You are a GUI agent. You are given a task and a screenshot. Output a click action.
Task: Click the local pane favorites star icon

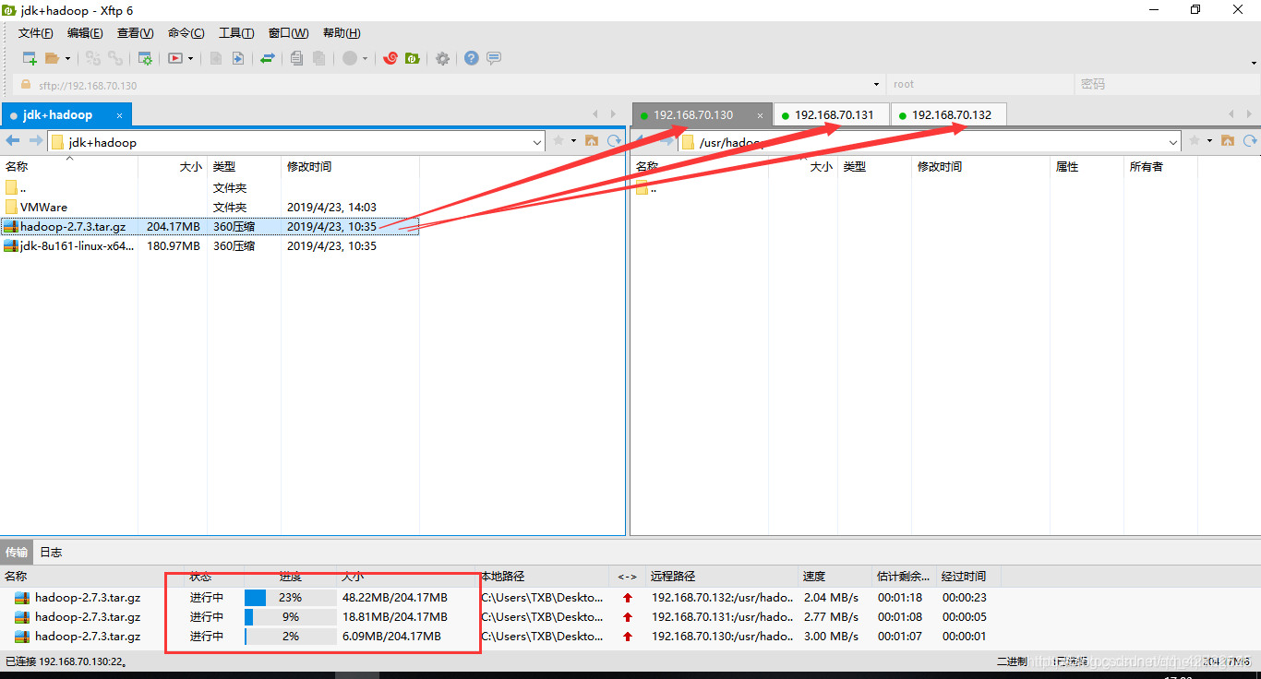(558, 141)
